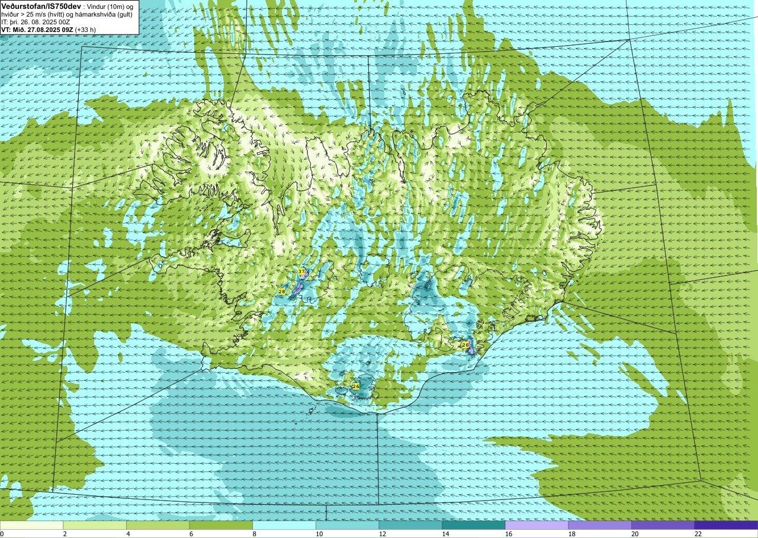The height and width of the screenshot is (538, 758).
Task: Click the 'VT: Mið. 27.08.2025 09Z' valid time
Action: pyautogui.click(x=37, y=30)
